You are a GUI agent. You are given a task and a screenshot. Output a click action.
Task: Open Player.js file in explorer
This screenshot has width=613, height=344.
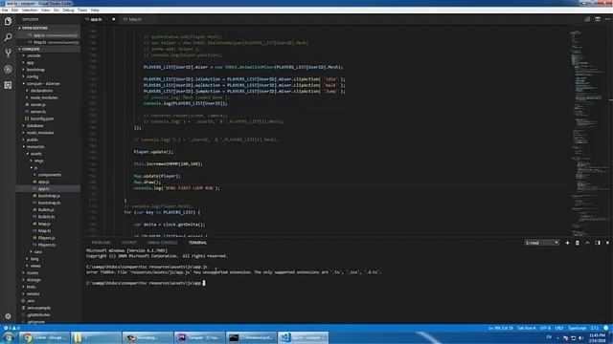[x=47, y=238]
